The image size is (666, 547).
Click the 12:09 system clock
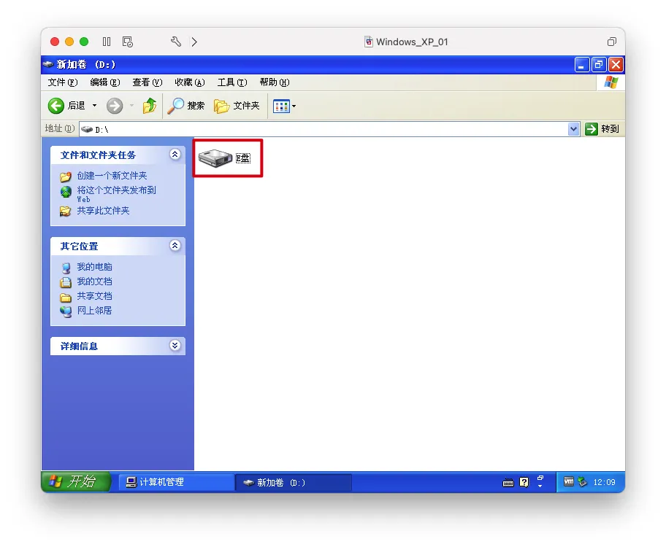point(604,483)
